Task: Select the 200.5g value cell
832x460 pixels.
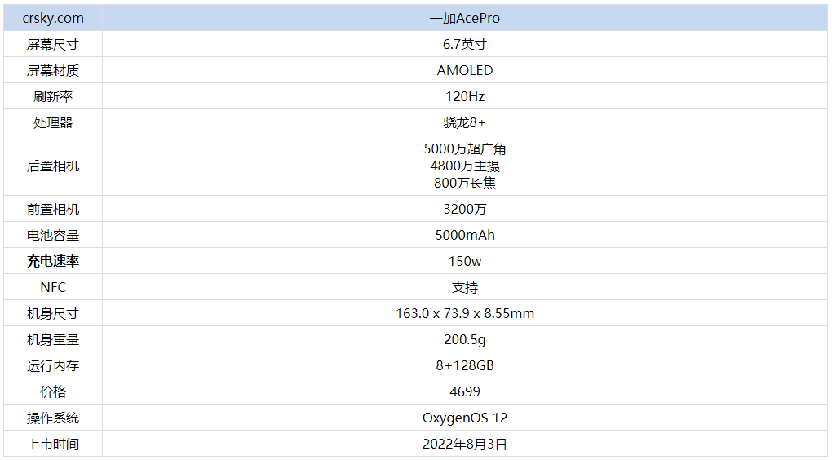Action: 465,339
